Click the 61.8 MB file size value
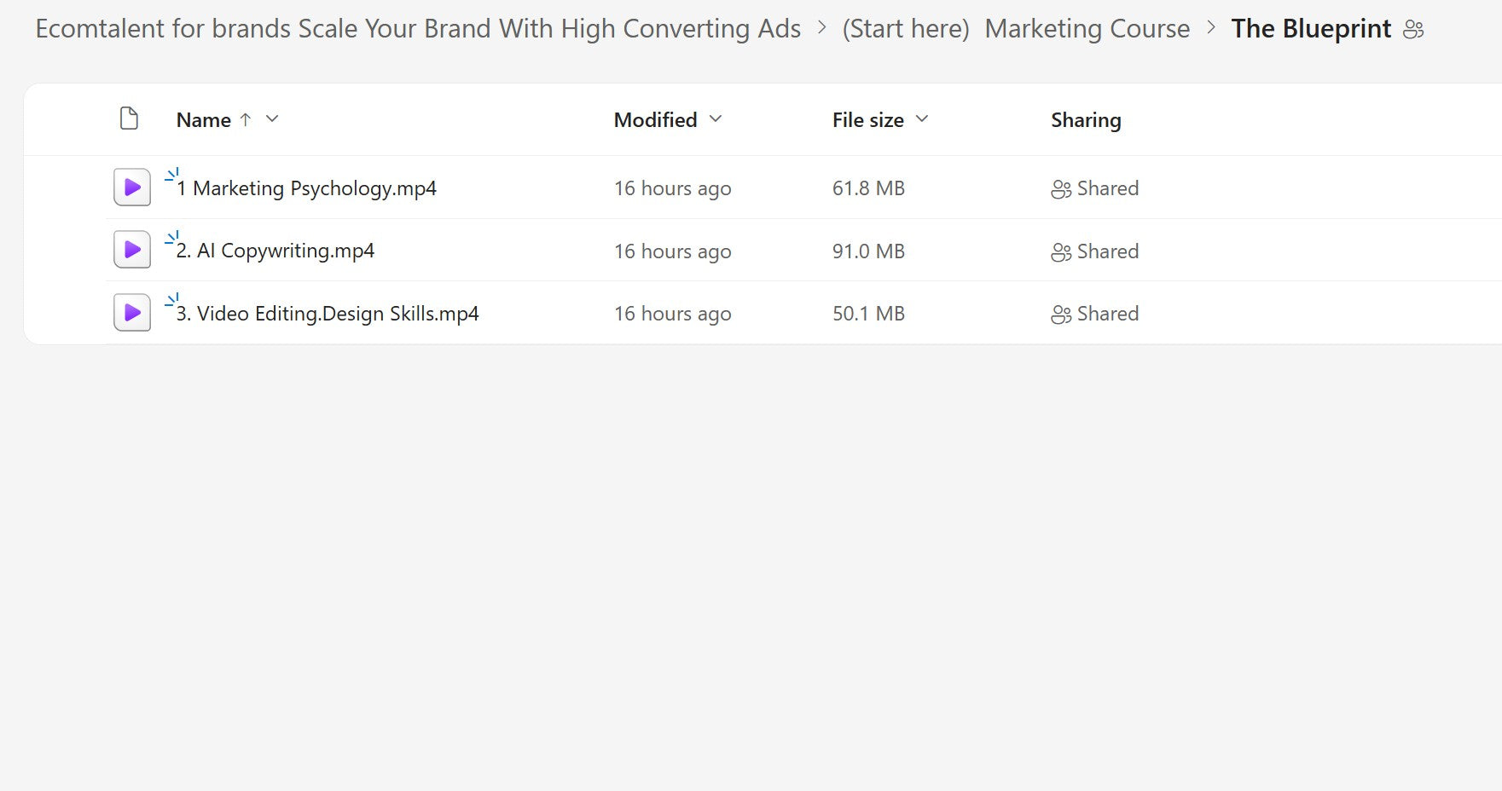The height and width of the screenshot is (791, 1502). click(x=868, y=188)
